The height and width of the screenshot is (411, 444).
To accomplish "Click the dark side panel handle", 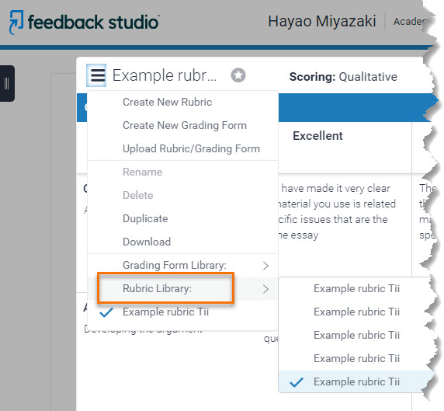I will pyautogui.click(x=7, y=83).
